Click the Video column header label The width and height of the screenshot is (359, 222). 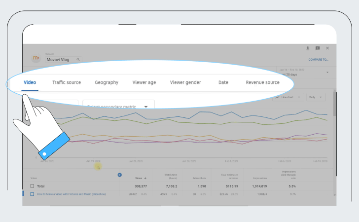click(x=34, y=178)
